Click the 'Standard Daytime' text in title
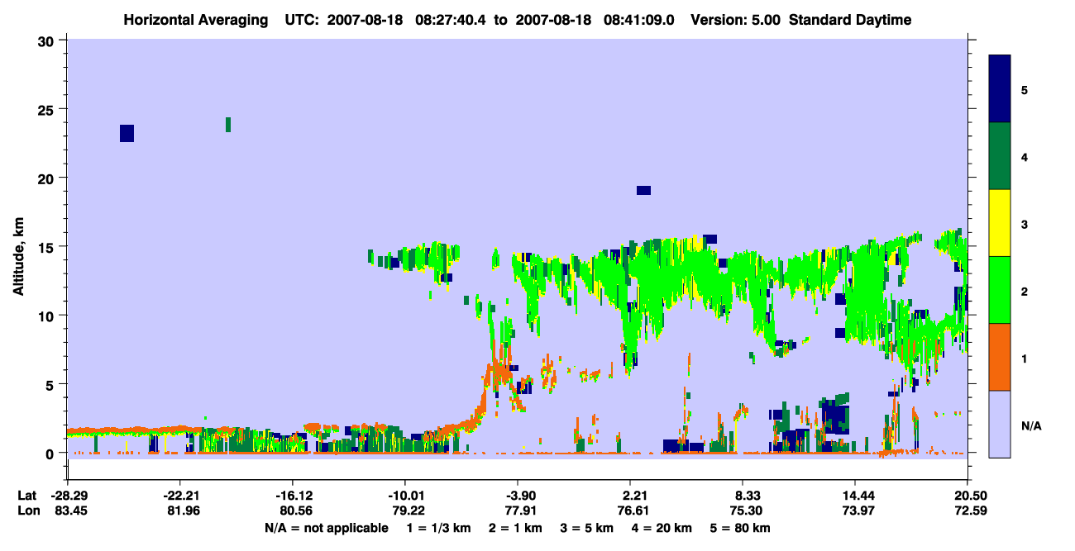Screen dimensions: 1075x551 (x=849, y=20)
